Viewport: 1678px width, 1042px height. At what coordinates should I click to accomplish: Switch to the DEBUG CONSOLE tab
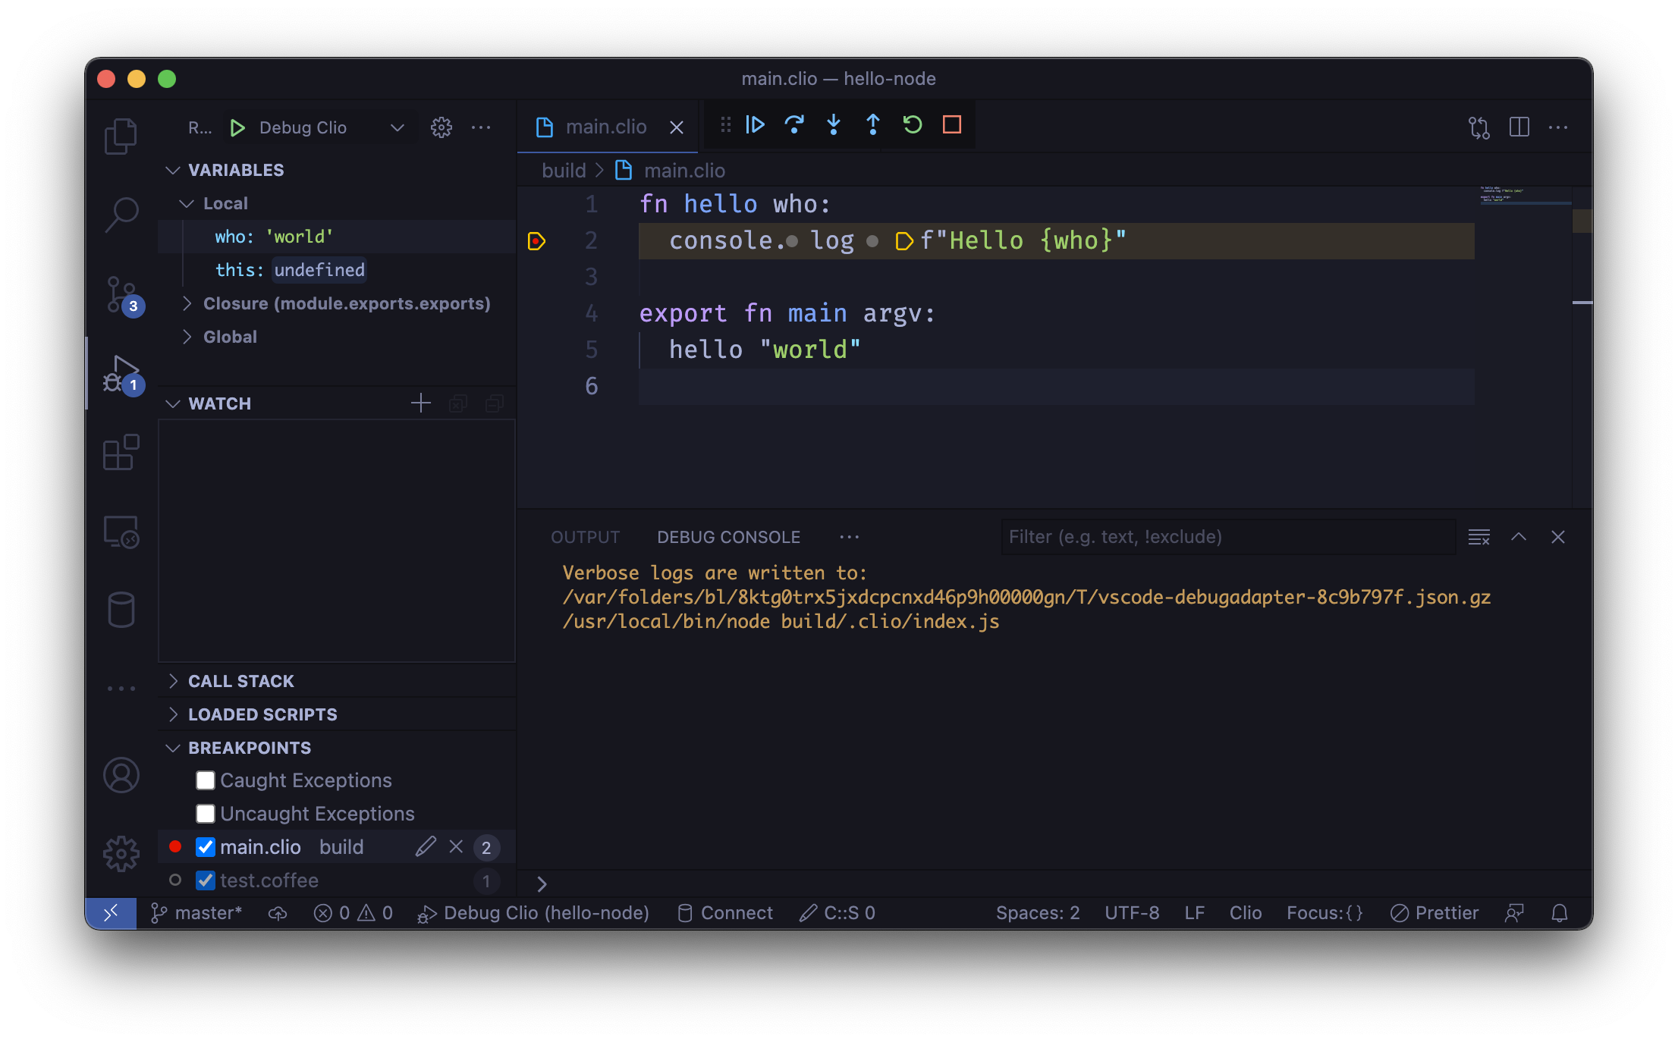click(728, 537)
